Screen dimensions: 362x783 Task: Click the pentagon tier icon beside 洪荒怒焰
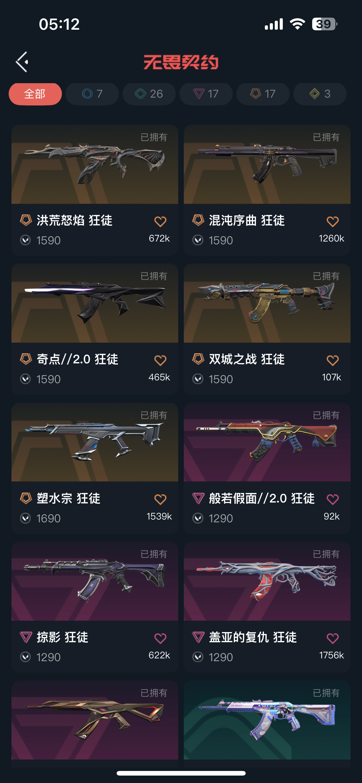point(26,220)
